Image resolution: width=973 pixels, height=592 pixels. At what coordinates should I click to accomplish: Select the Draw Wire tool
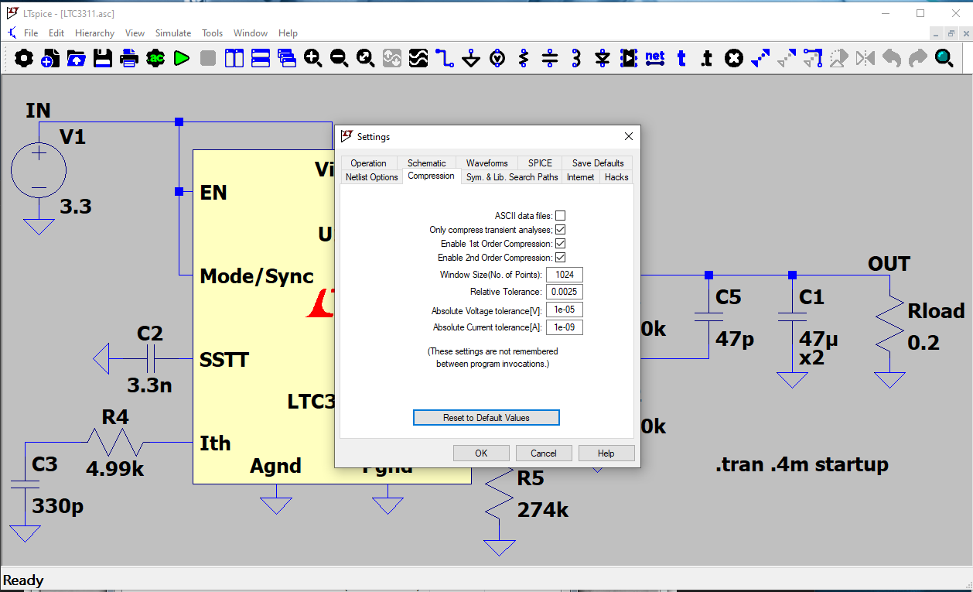tap(444, 58)
